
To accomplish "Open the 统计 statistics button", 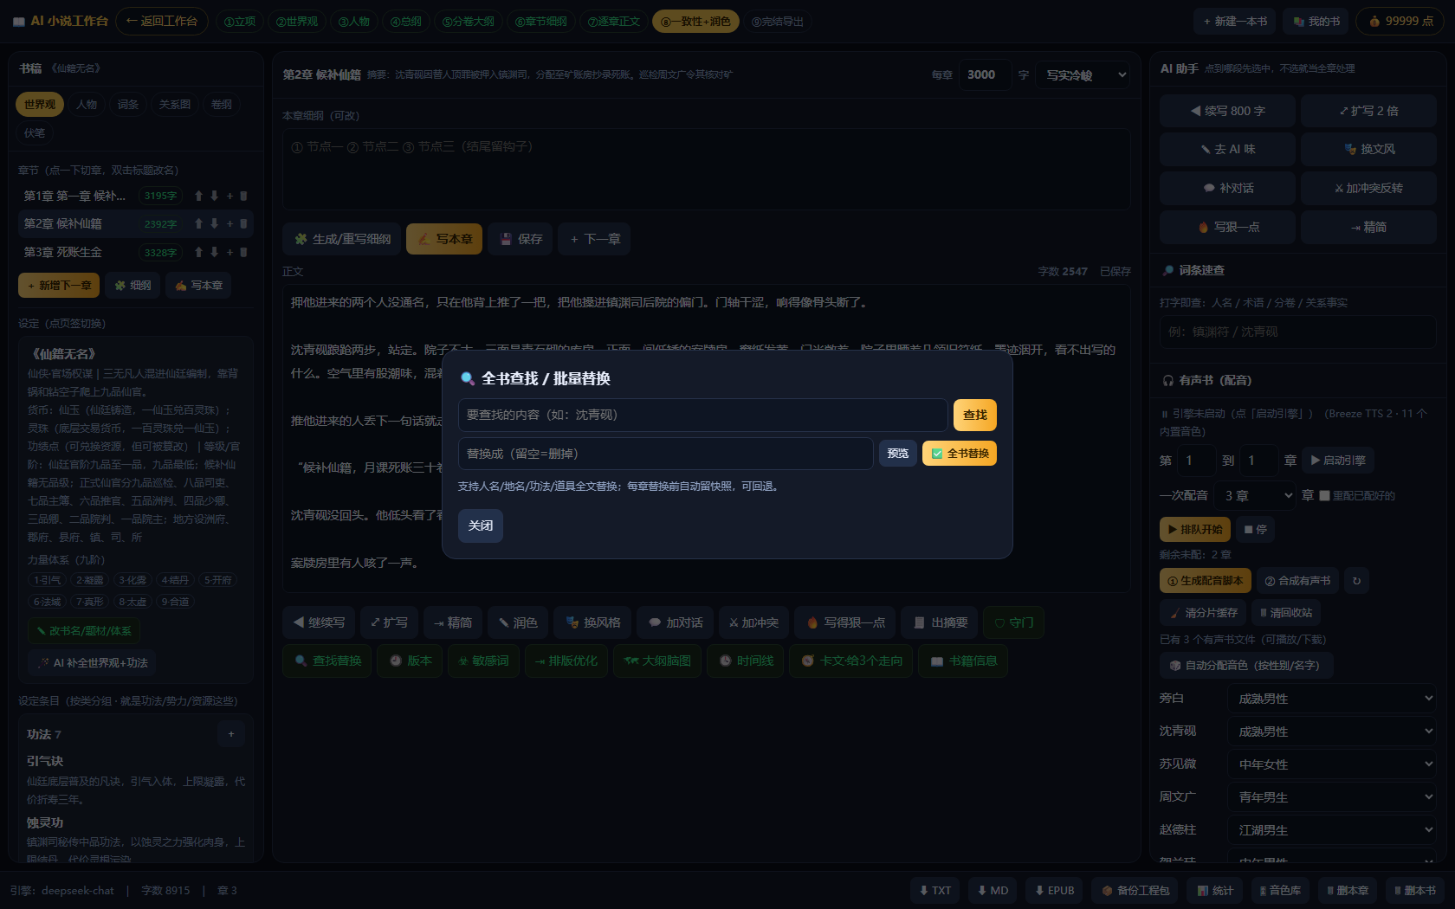I will pos(1215,890).
